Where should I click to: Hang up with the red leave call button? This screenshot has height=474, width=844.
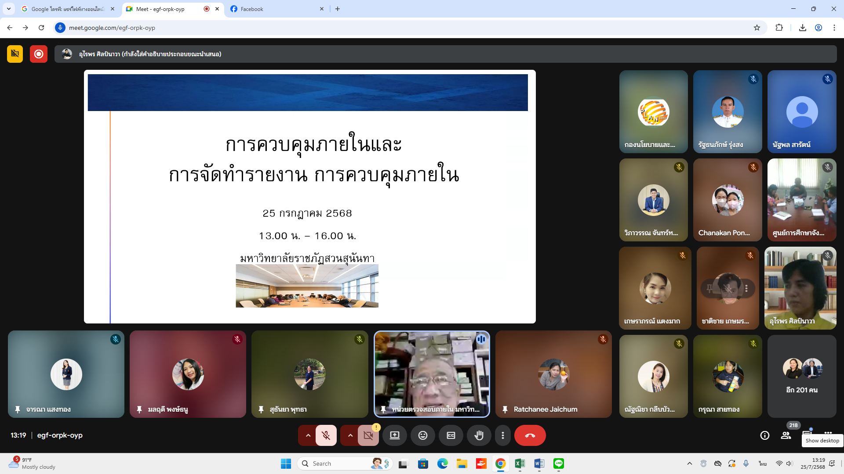coord(530,435)
